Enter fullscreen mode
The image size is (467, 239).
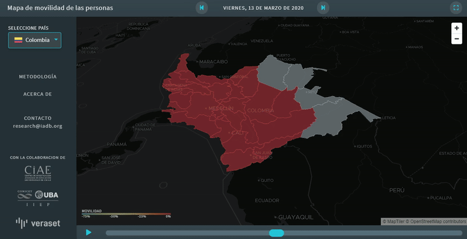[456, 8]
